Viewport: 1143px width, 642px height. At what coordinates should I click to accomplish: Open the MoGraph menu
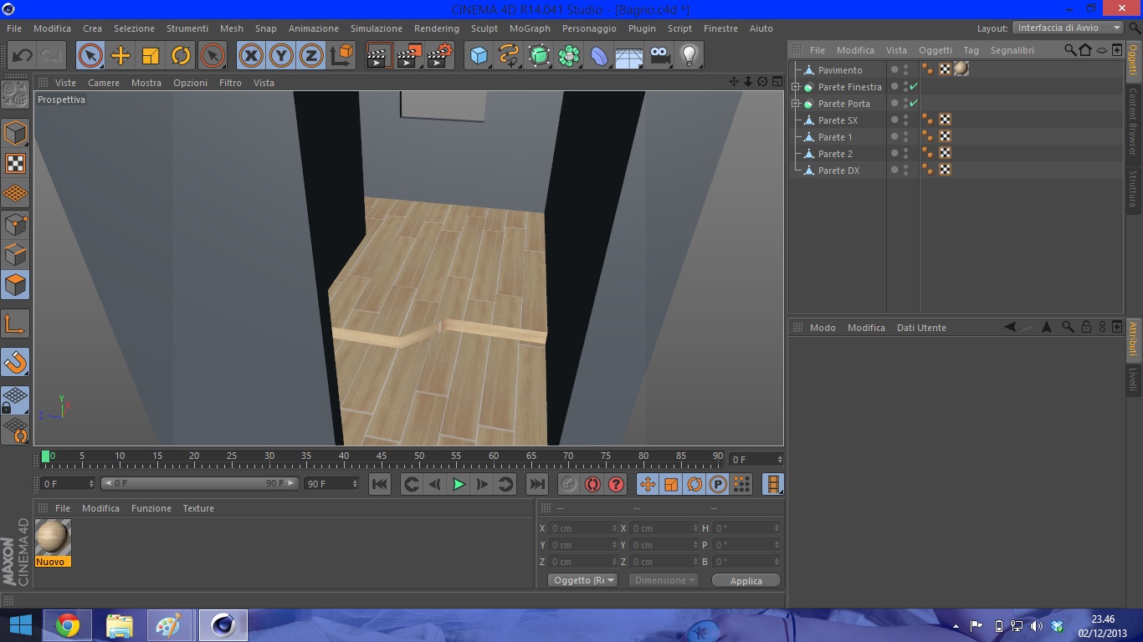point(530,28)
